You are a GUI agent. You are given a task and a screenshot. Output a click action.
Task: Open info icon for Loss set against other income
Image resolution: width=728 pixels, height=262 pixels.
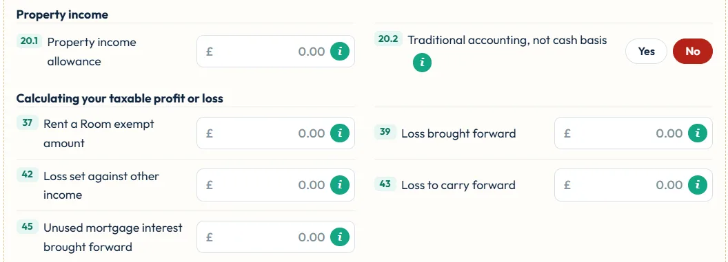(x=340, y=185)
